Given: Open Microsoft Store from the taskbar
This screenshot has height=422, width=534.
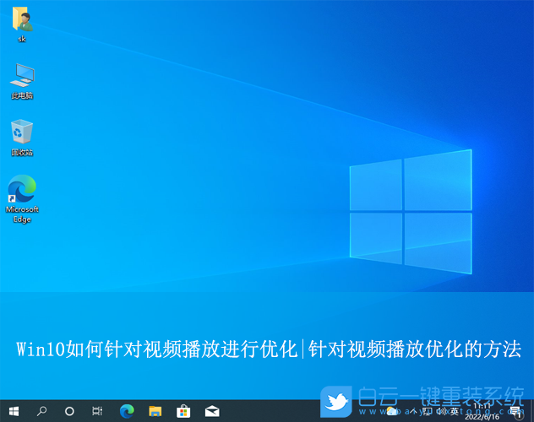Looking at the screenshot, I should (x=183, y=411).
